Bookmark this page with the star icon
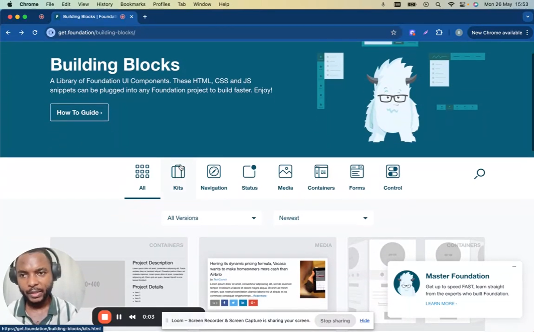534x332 pixels. point(393,32)
